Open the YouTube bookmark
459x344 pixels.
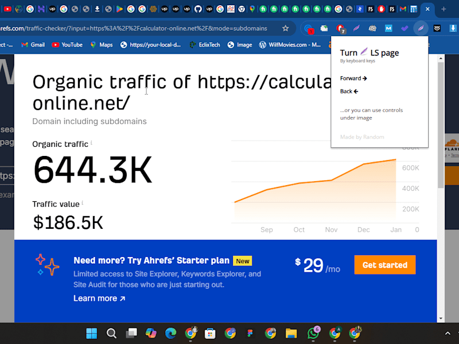67,45
